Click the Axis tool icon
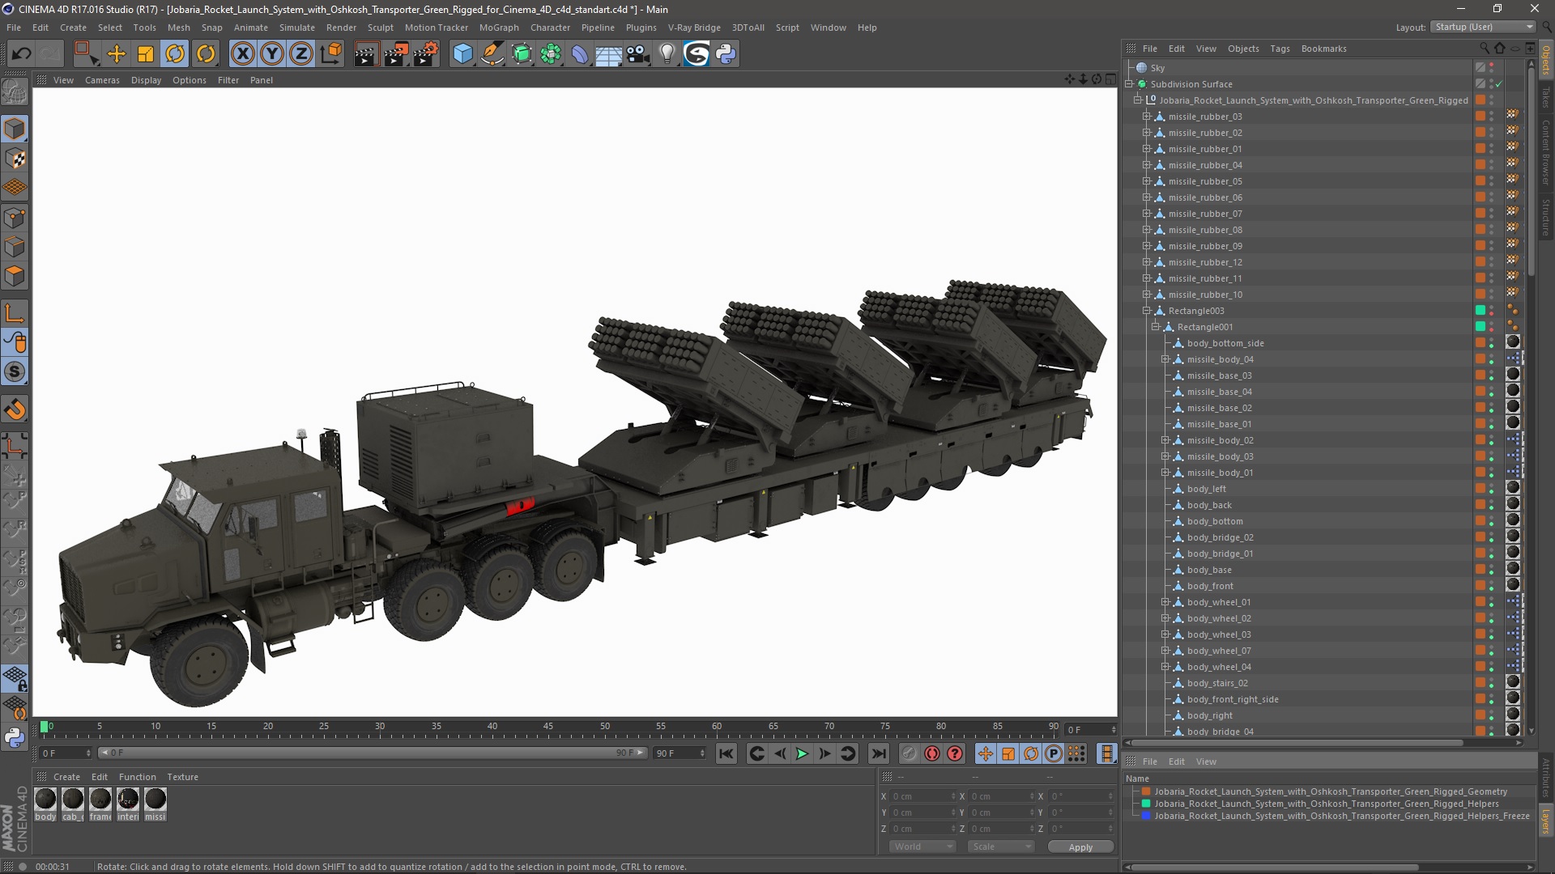The height and width of the screenshot is (874, 1555). point(15,313)
